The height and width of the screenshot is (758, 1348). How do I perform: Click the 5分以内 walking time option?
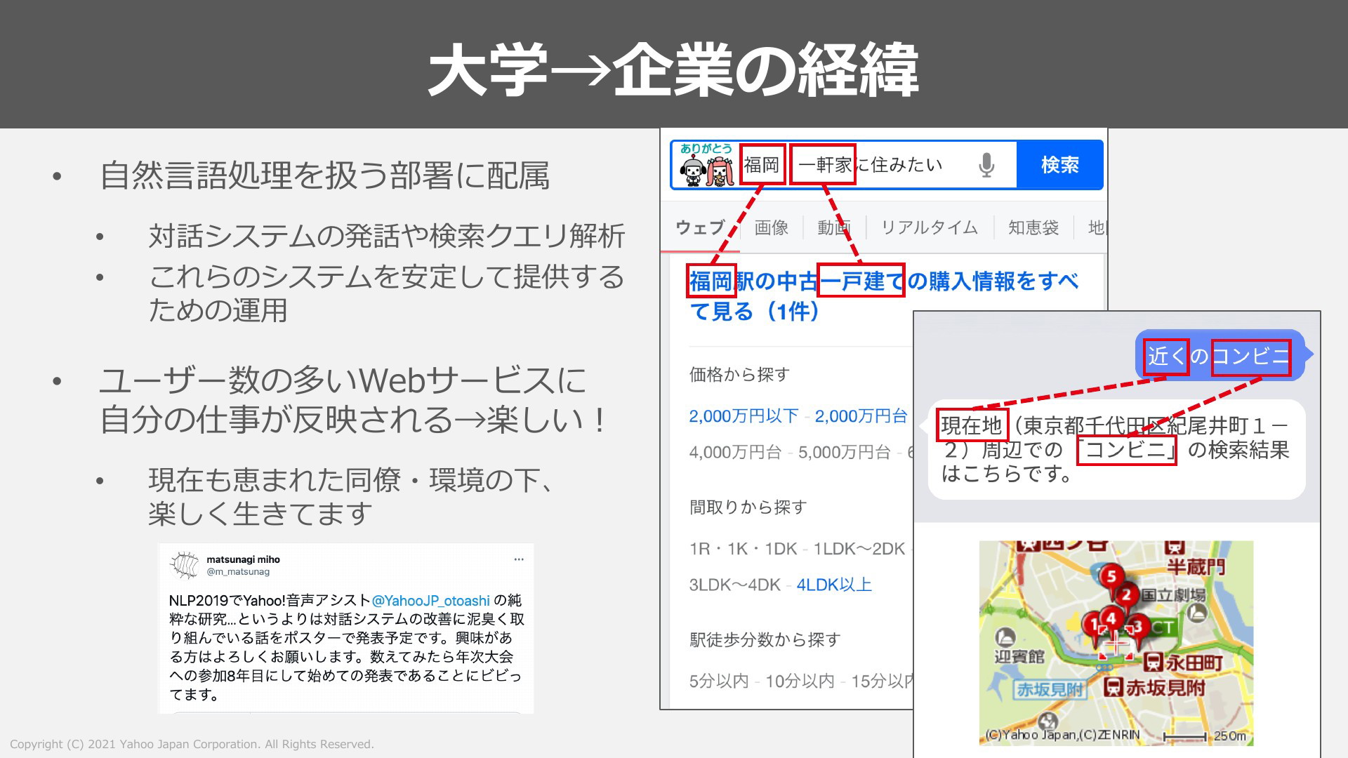719,681
